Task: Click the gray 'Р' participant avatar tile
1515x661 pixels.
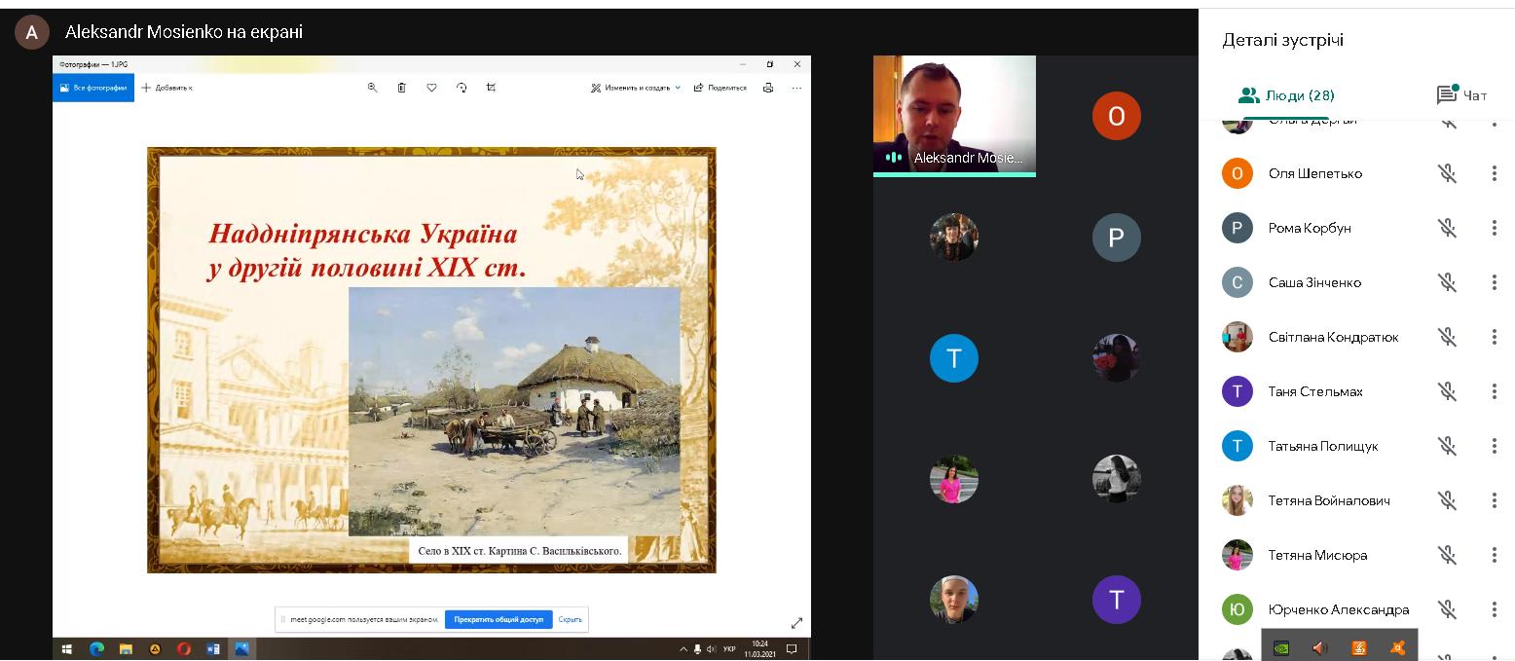Action: 1117,238
